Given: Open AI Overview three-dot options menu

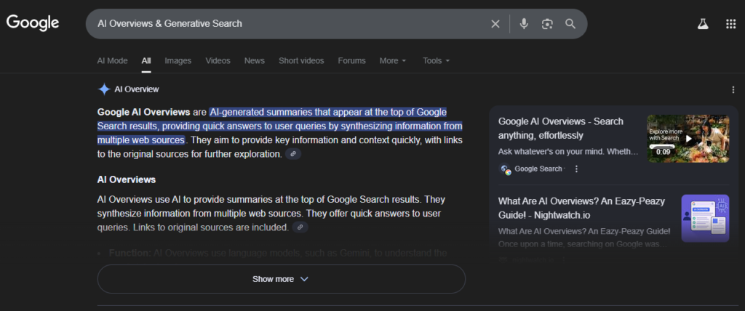Looking at the screenshot, I should (733, 89).
